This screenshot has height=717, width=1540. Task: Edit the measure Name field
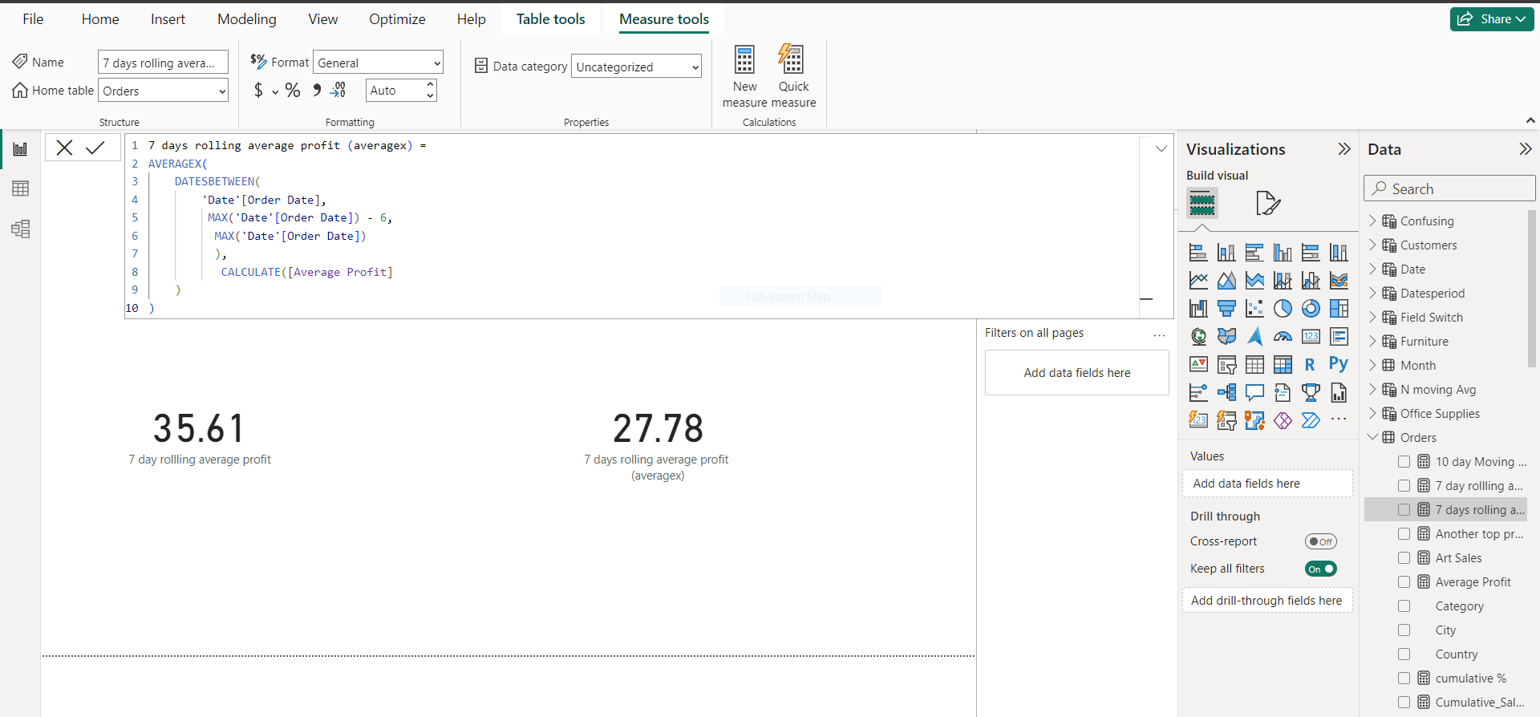click(163, 63)
